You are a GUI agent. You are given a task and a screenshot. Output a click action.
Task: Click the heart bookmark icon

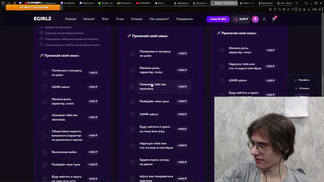(x=293, y=9)
